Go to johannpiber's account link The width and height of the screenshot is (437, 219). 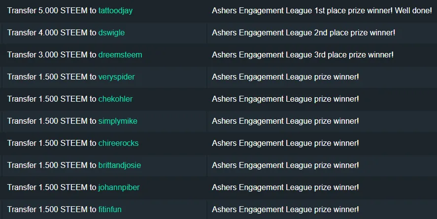pos(119,187)
